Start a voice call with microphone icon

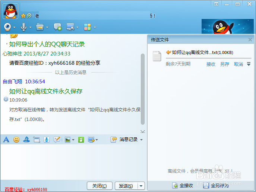coord(24,27)
